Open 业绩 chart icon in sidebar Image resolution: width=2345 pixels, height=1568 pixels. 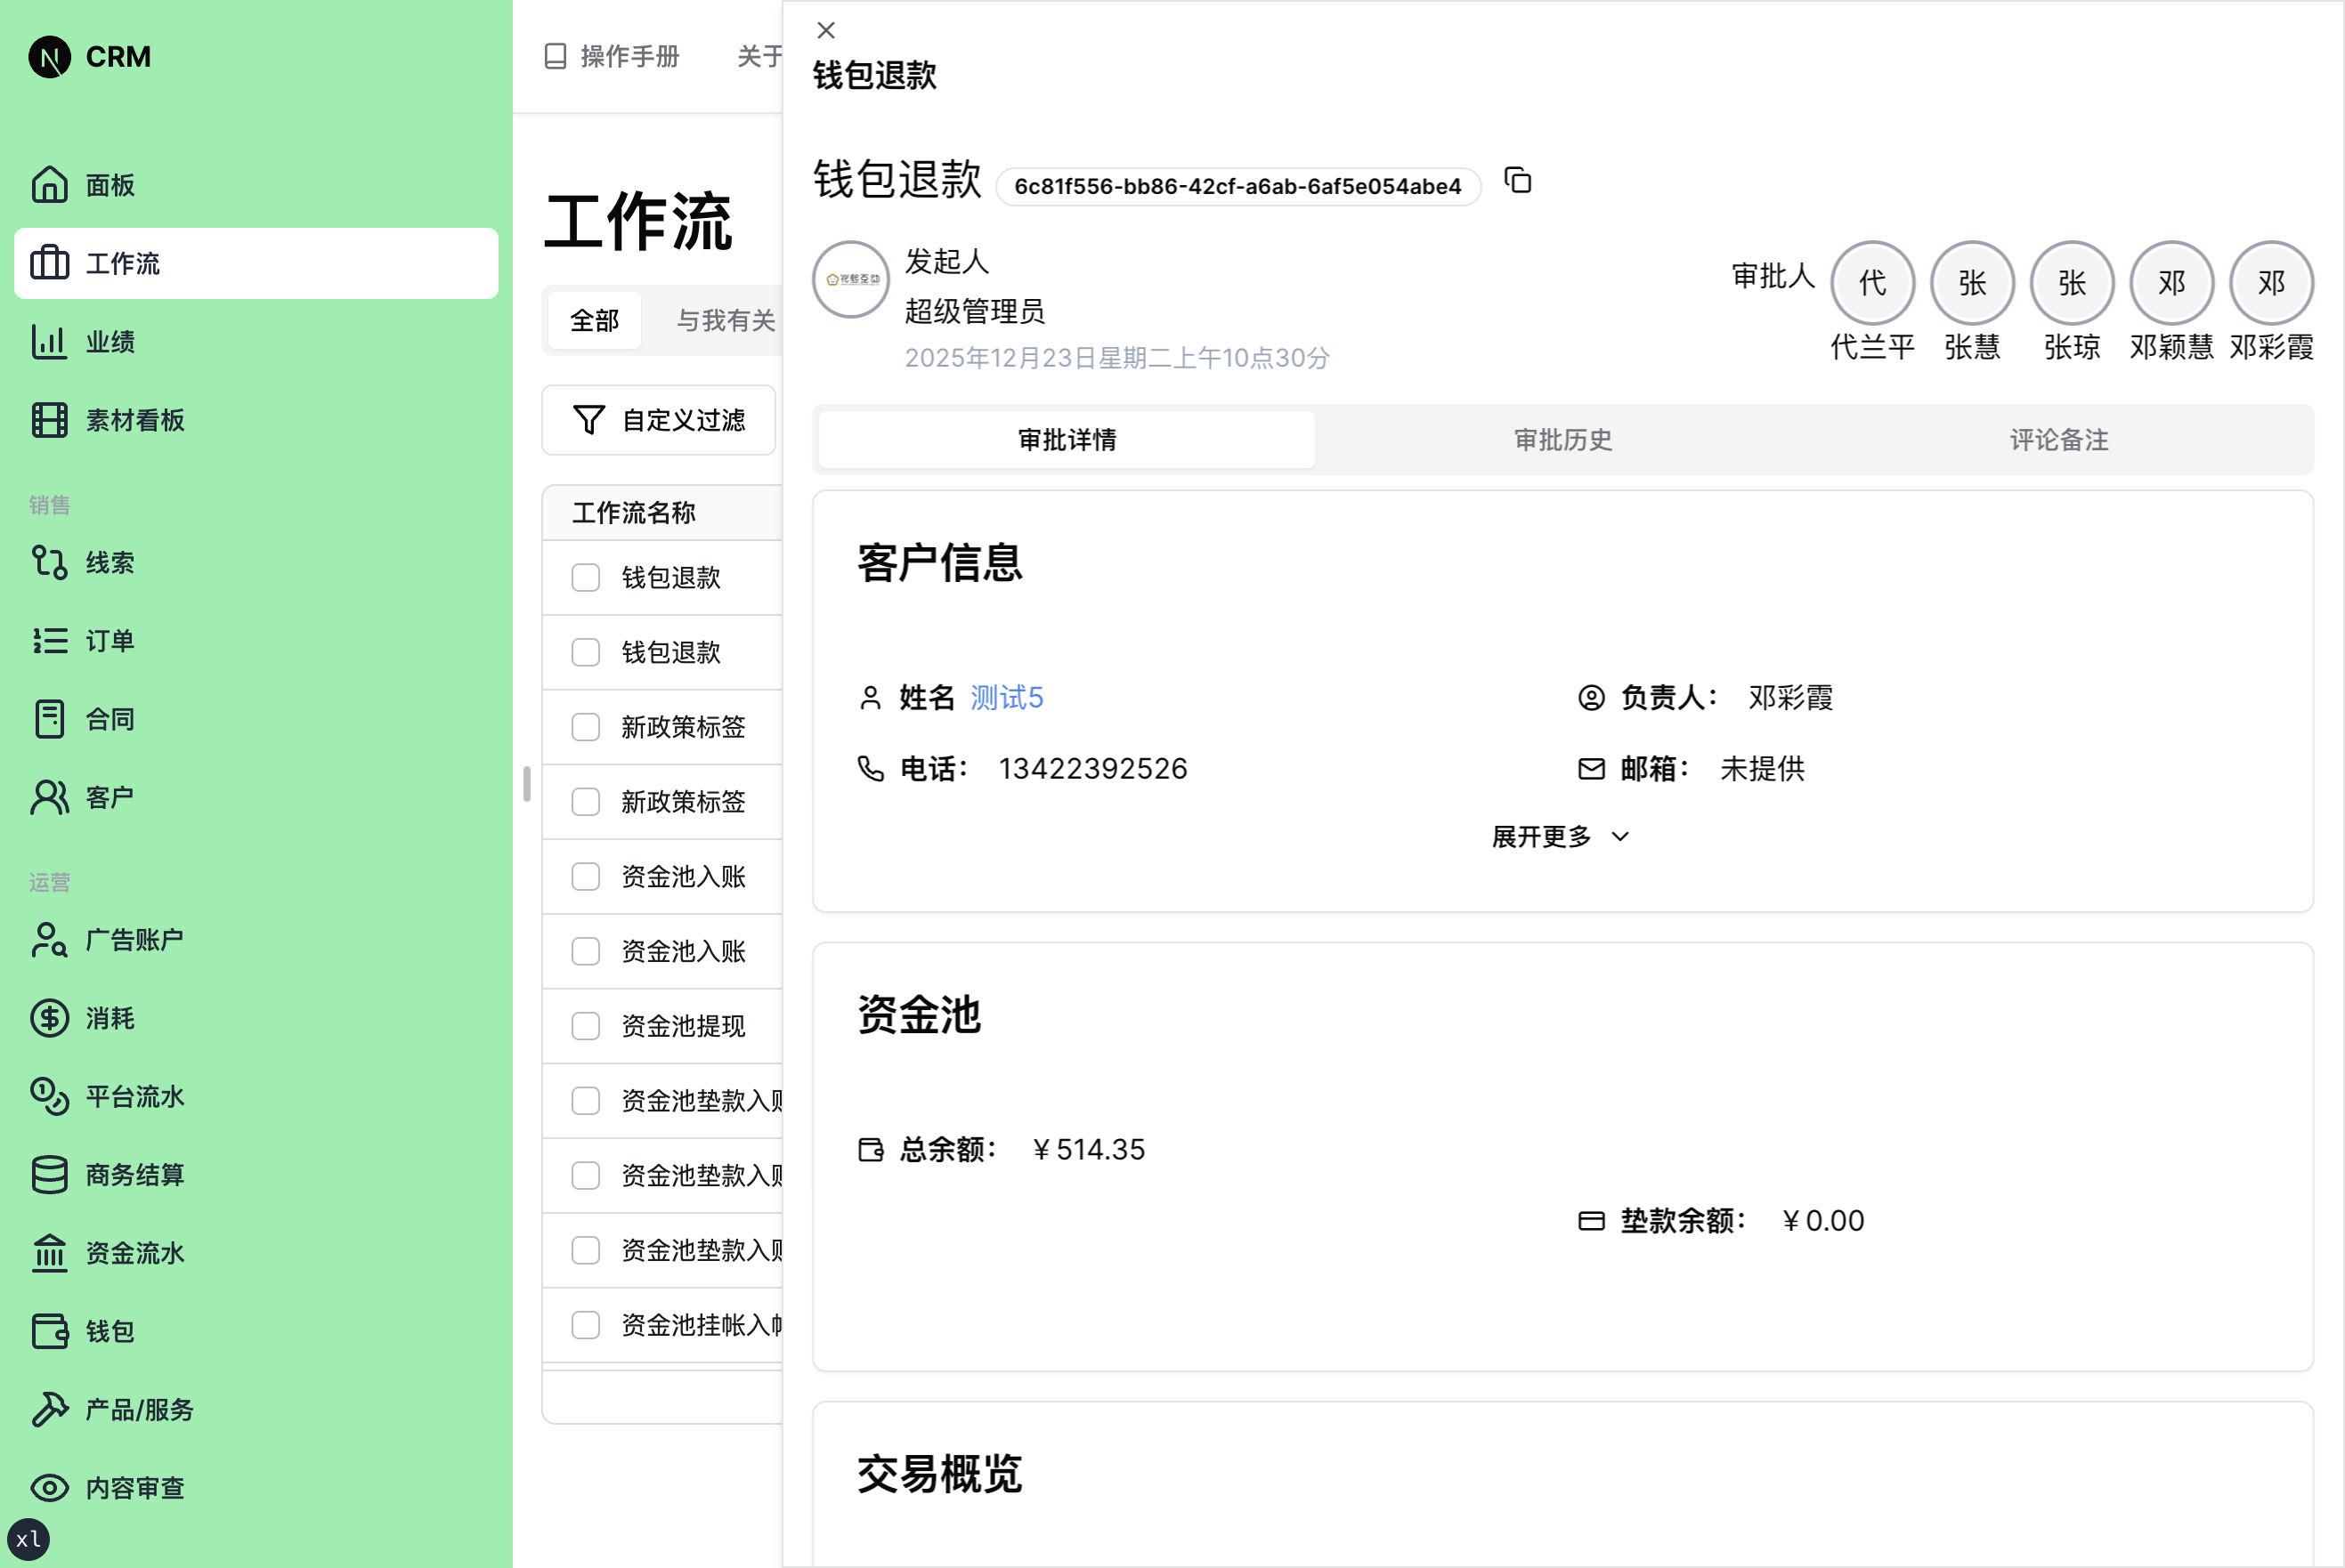pos(49,342)
